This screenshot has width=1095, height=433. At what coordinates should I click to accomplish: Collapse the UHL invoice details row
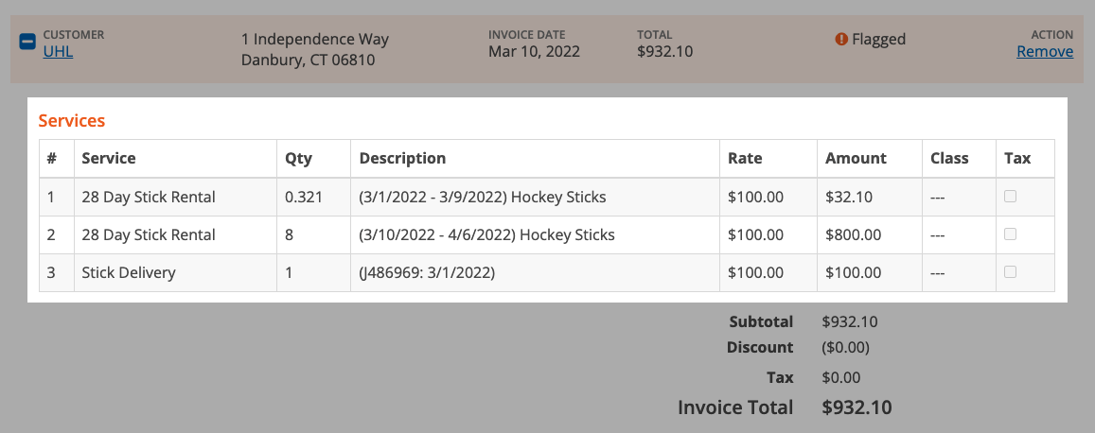pyautogui.click(x=27, y=43)
